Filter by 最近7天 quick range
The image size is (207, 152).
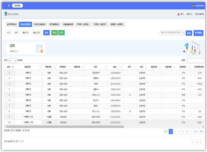(26, 33)
